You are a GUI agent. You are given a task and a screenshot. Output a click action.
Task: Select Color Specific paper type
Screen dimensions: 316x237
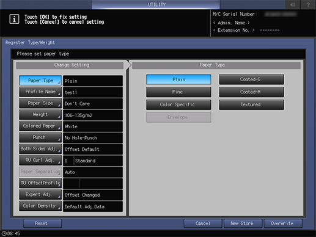coord(178,104)
